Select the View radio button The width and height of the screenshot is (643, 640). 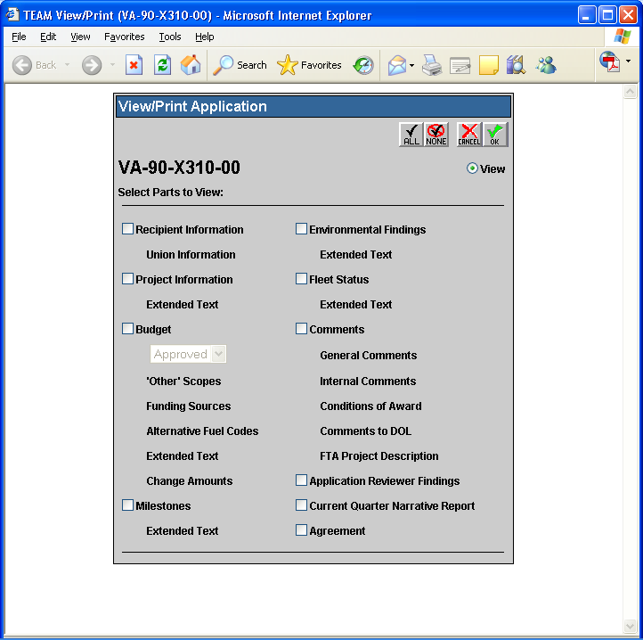tap(472, 168)
